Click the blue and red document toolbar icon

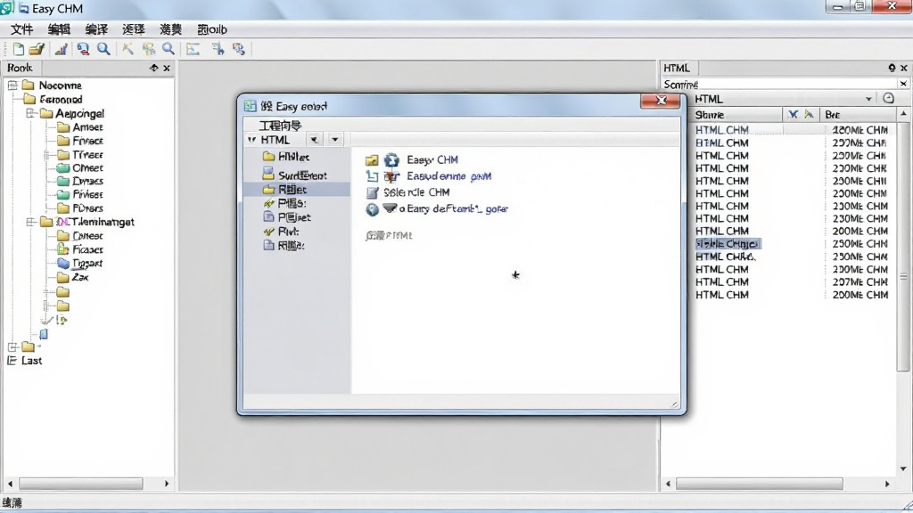tap(83, 50)
